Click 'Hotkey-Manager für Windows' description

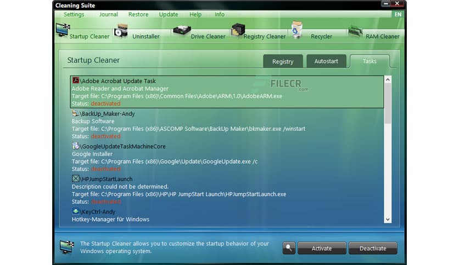[x=111, y=219]
